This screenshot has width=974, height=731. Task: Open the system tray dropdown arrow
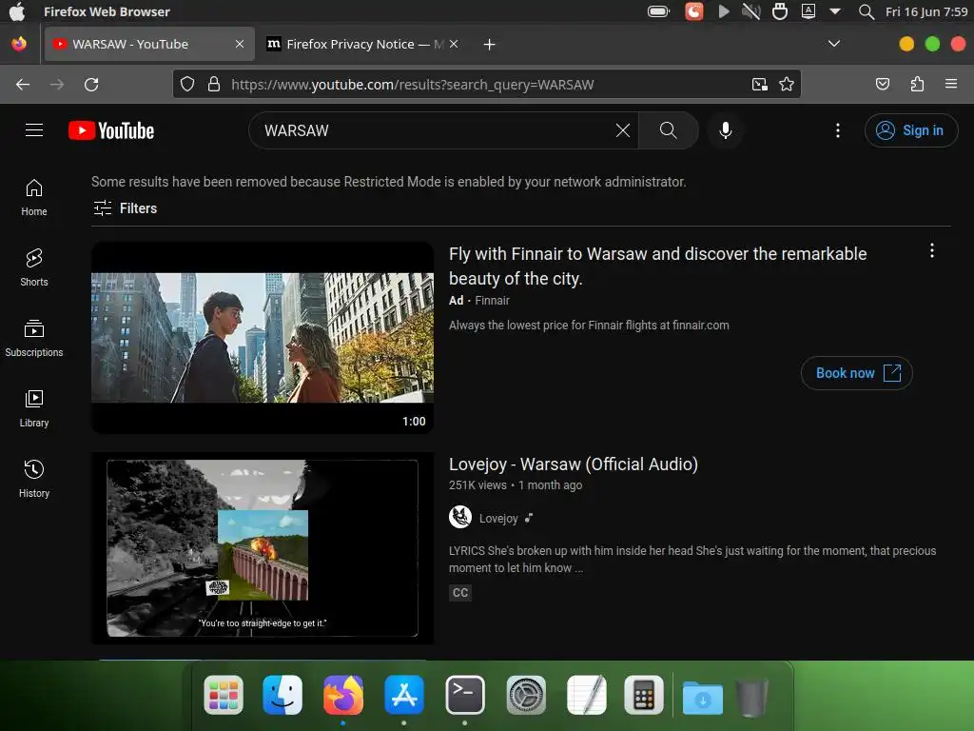tap(835, 11)
